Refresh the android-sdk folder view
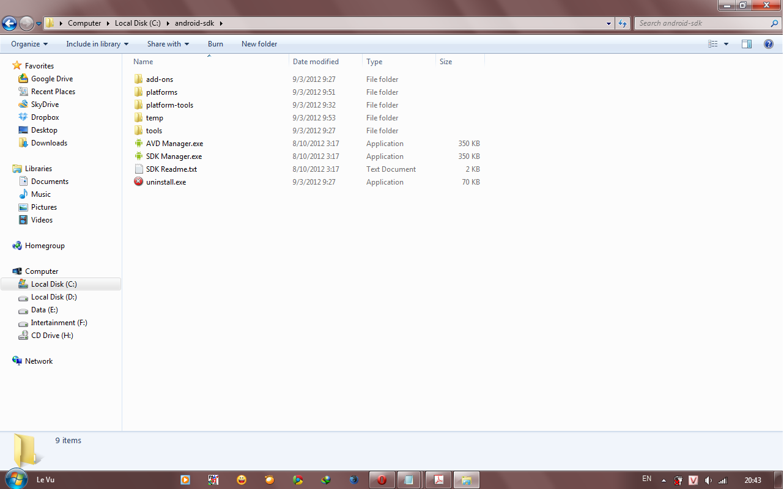Viewport: 784px width, 489px height. coord(623,23)
